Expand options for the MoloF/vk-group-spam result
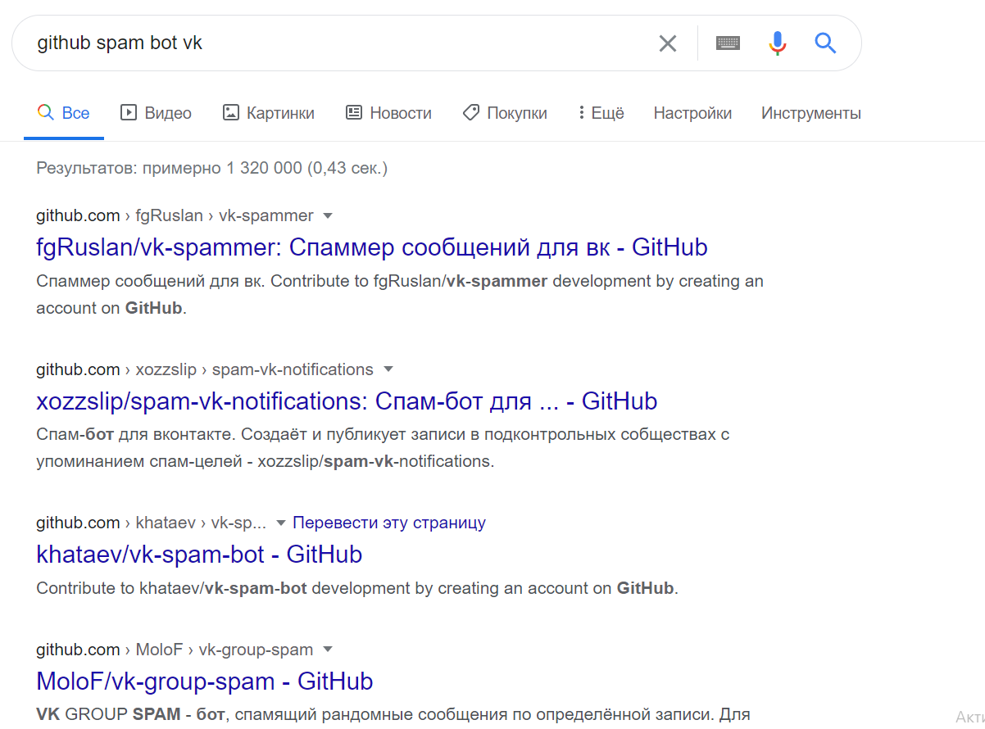Viewport: 985px width, 729px height. click(327, 649)
